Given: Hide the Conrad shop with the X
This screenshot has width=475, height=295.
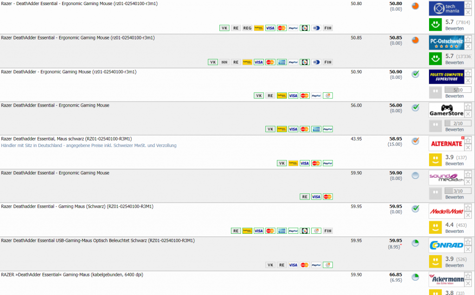Looking at the screenshot, I should tap(468, 249).
